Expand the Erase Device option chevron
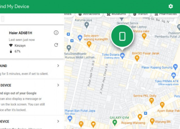Viewport: 180px width, 129px height. coord(58,121)
